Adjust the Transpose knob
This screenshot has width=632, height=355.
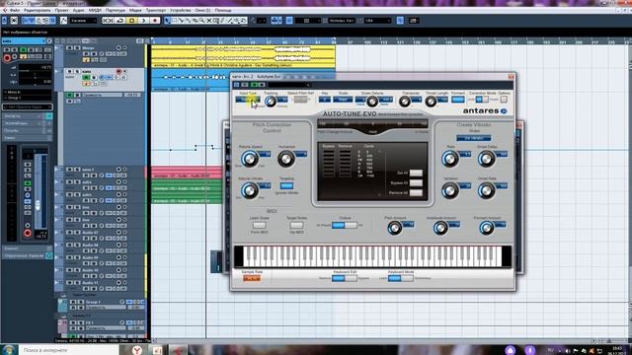click(x=405, y=102)
